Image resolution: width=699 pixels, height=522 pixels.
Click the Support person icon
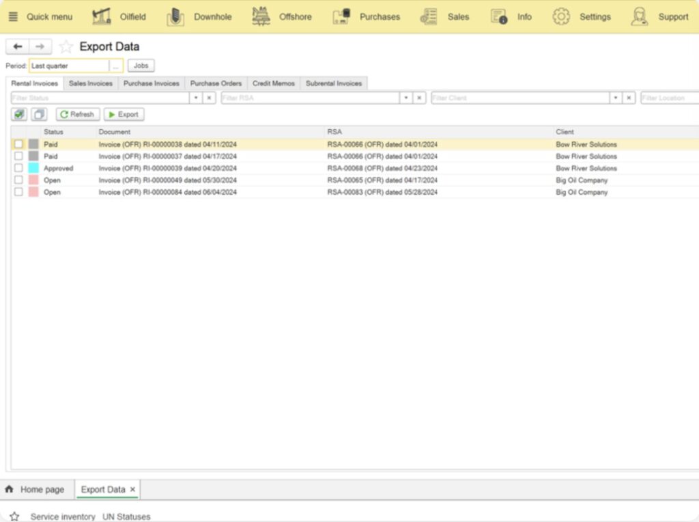coord(639,16)
